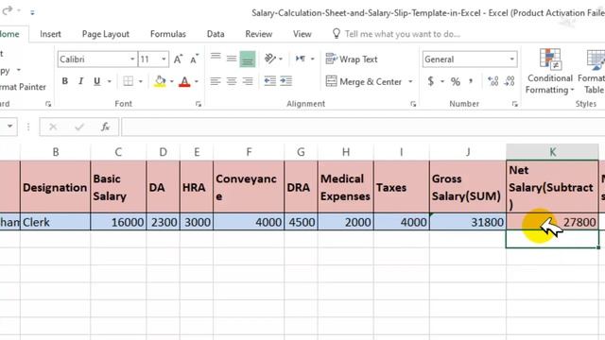Open Font Color dropdown arrow
The width and height of the screenshot is (605, 340).
tap(197, 81)
